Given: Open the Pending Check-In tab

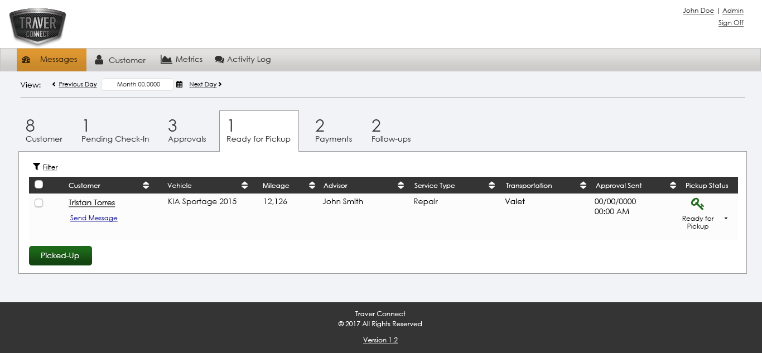Looking at the screenshot, I should tap(115, 132).
